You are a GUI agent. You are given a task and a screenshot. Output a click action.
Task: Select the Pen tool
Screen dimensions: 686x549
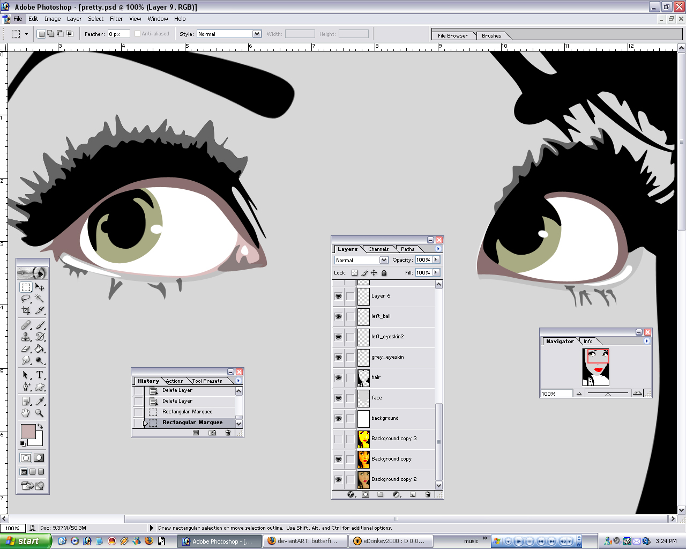point(26,387)
